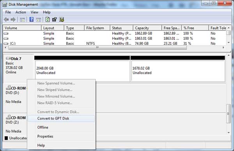
Task: Sort by the Volume column header
Action: pos(22,28)
